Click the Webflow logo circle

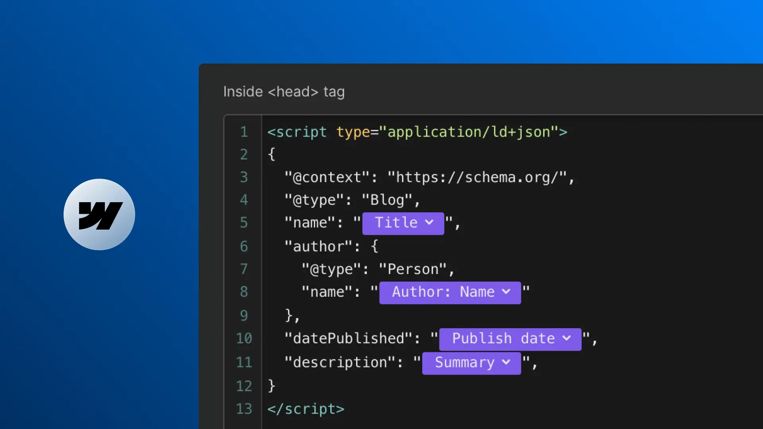[99, 214]
